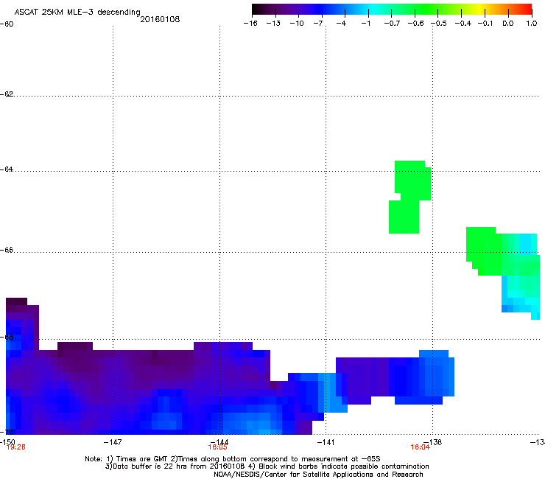Click the -60 latitude axis label
The image size is (545, 479).
coord(7,24)
